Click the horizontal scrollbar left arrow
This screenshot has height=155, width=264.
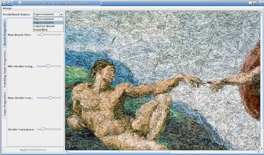pyautogui.click(x=67, y=152)
